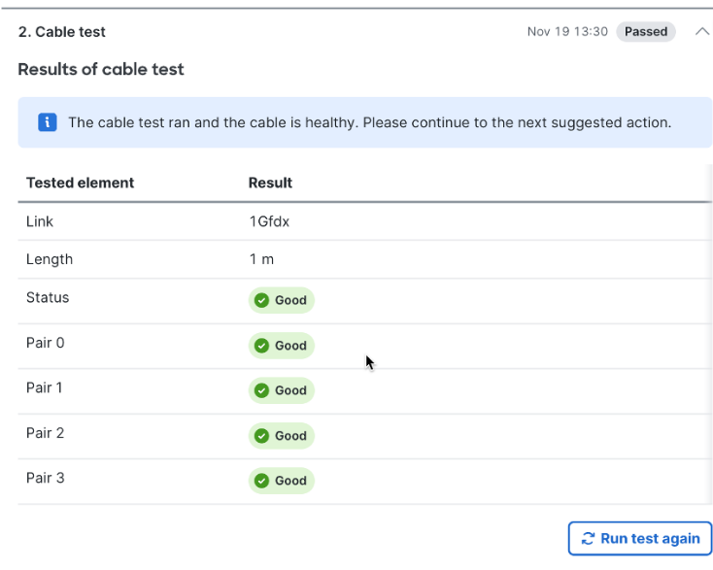The height and width of the screenshot is (570, 713).
Task: Collapse the Cable test section chevron
Action: point(702,31)
